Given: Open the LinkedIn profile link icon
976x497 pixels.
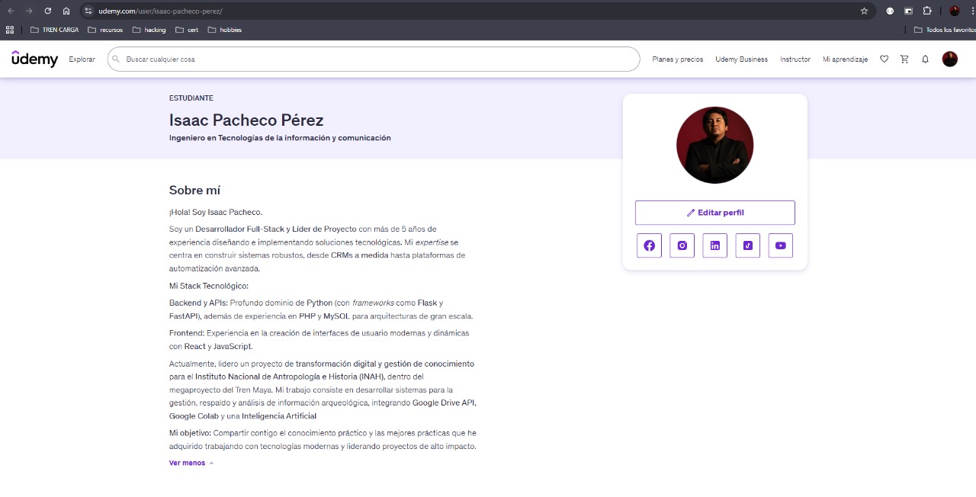Looking at the screenshot, I should [x=714, y=245].
